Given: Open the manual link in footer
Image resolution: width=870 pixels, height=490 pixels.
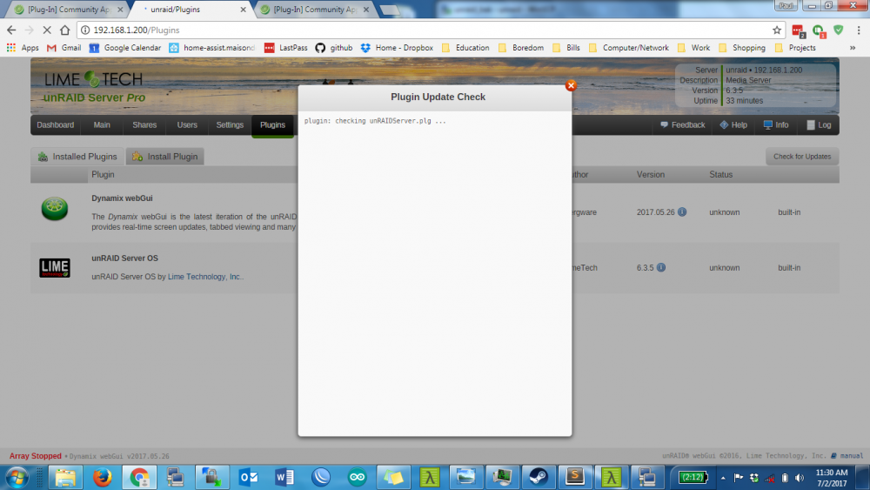Looking at the screenshot, I should tap(847, 455).
